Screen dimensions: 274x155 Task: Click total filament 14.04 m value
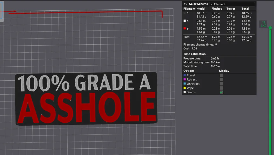pyautogui.click(x=247, y=37)
